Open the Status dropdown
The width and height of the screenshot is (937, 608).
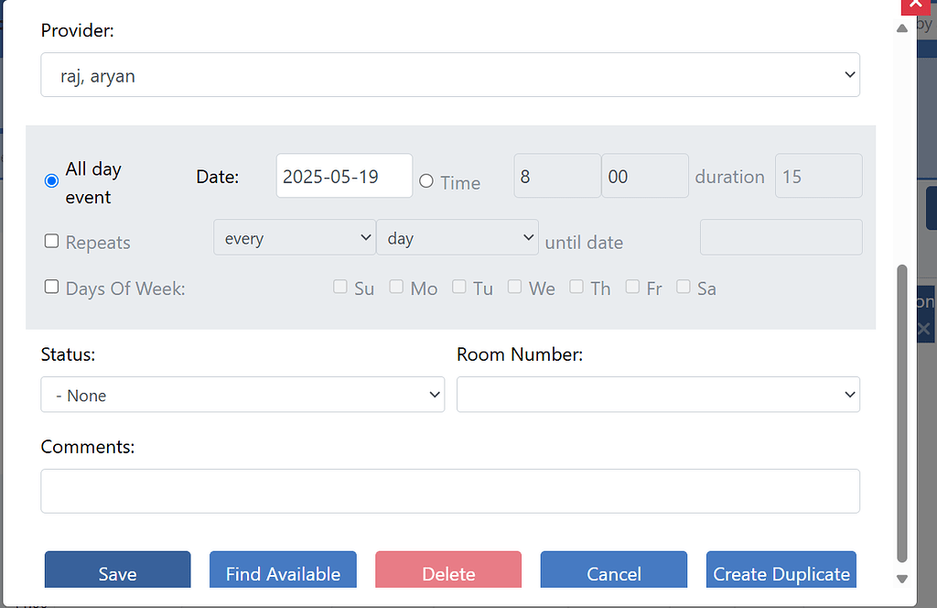pyautogui.click(x=242, y=395)
